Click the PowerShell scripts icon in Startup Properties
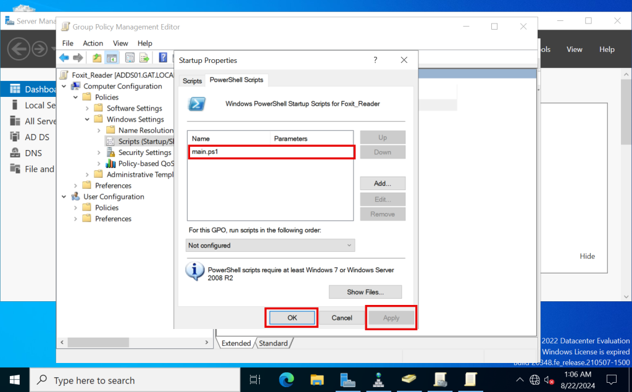This screenshot has height=392, width=632. pos(196,104)
